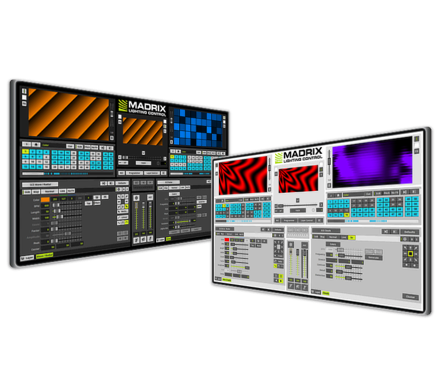Click play icon in light screen direction panel

[x=280, y=281]
